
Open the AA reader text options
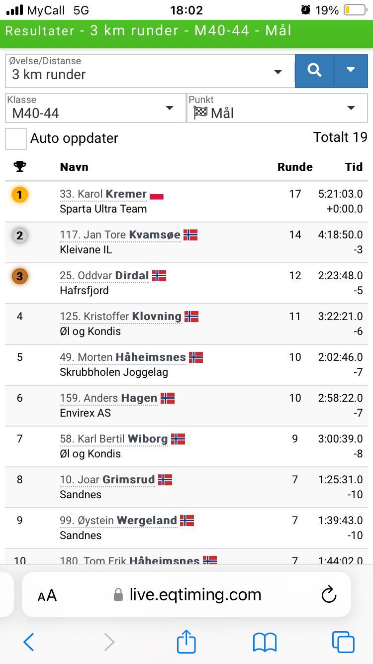point(47,596)
